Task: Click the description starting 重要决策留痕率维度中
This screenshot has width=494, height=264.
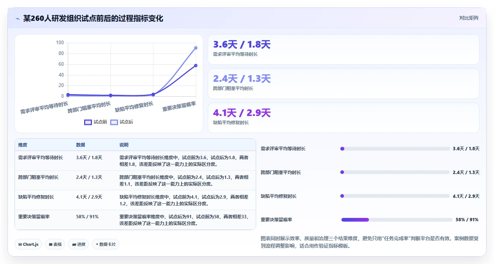Action: tap(184, 220)
